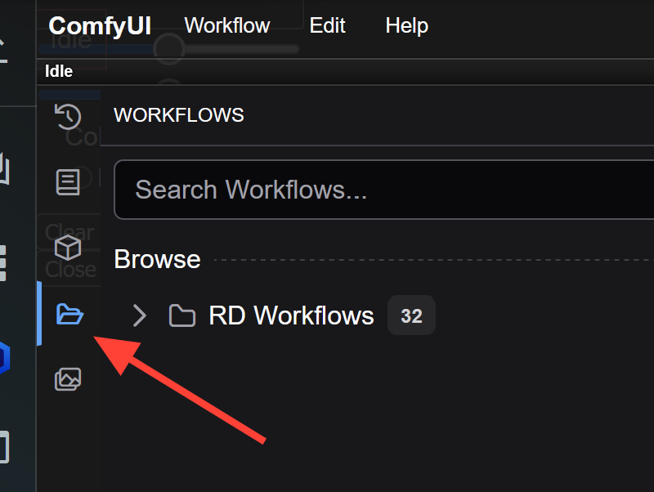654x492 pixels.
Task: Collapse the Browse section divider
Action: (157, 259)
